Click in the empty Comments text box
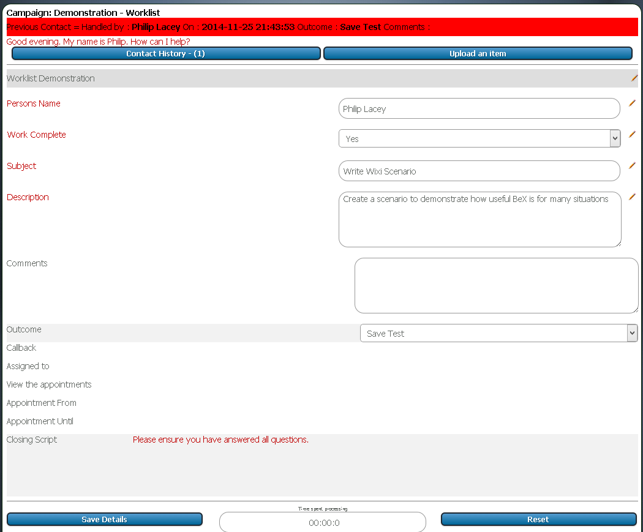The height and width of the screenshot is (532, 643). tap(496, 285)
